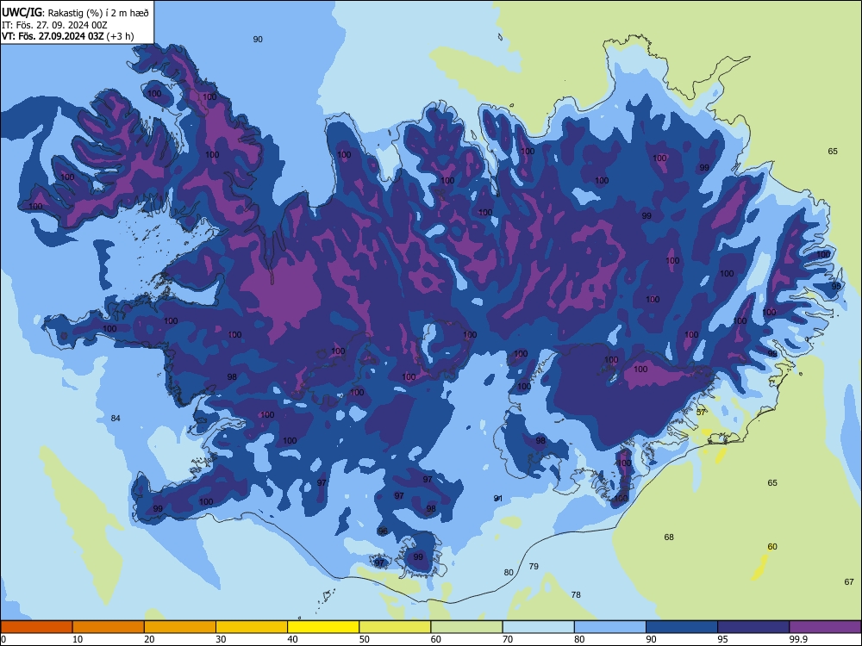Click the '20' legend tick label

(149, 639)
